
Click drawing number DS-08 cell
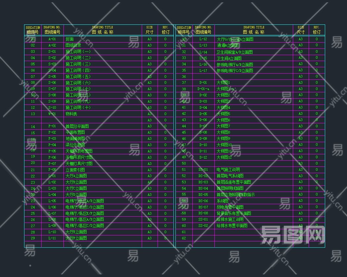203,213
